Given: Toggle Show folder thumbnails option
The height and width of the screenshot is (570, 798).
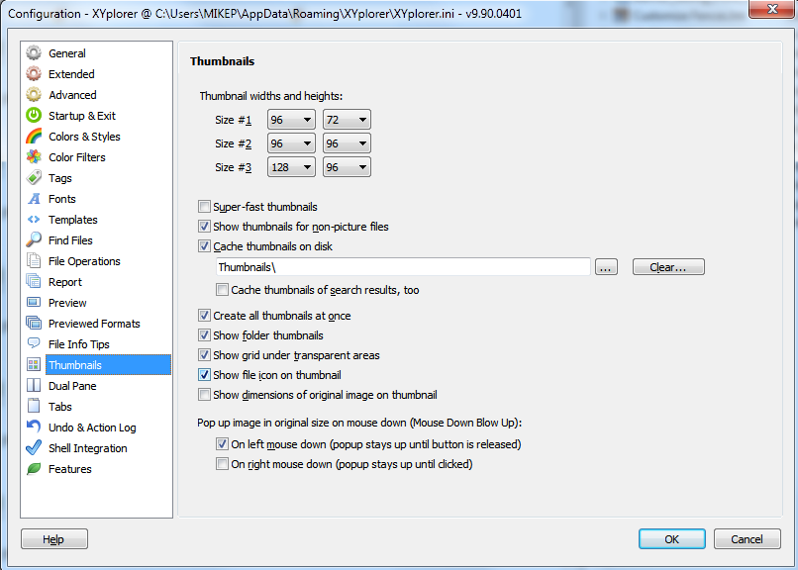Looking at the screenshot, I should pyautogui.click(x=205, y=335).
